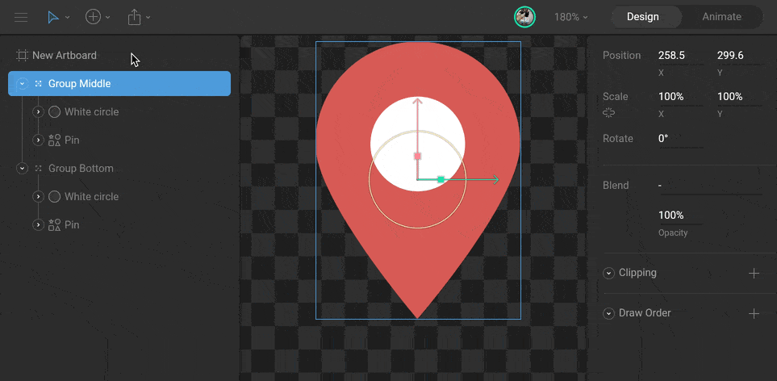Click ellipse icon of Group Bottom's White circle
Image resolution: width=777 pixels, height=381 pixels.
[55, 197]
